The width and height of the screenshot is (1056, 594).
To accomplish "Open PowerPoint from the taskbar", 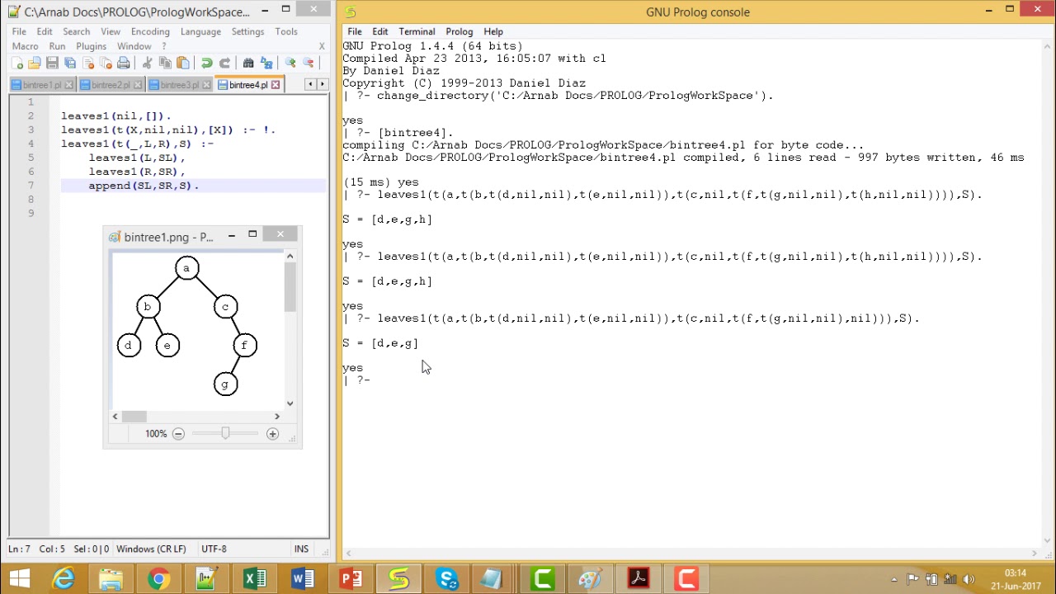I will [x=351, y=579].
